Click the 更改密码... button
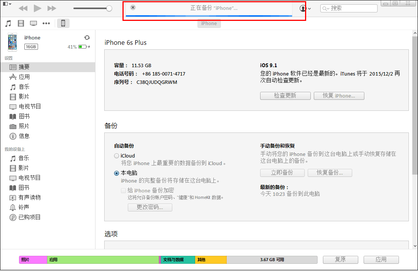 coord(150,207)
